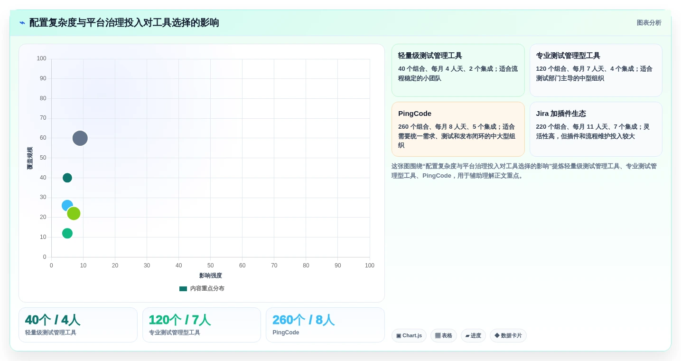
Task: Click the 120 个组合 description text
Action: [594, 74]
